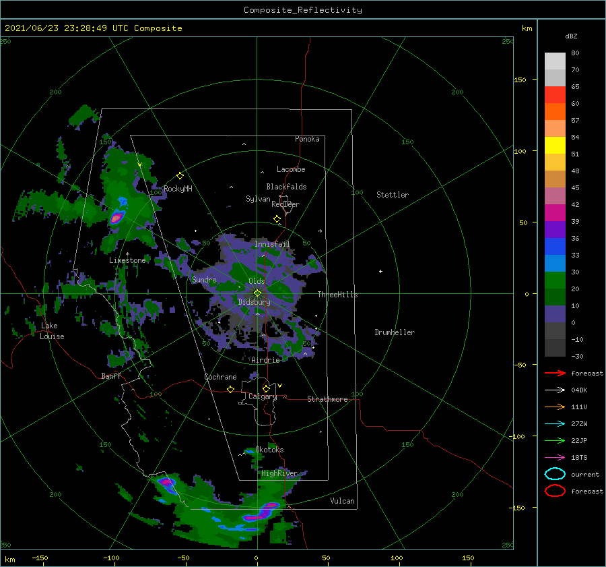
Task: Click the Strathmore label
Action: 327,399
